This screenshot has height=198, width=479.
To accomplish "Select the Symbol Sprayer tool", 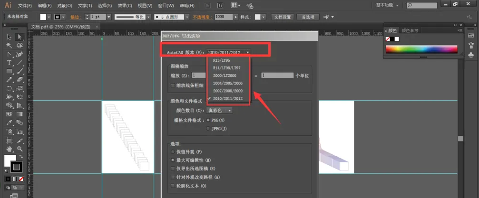I will point(10,132).
